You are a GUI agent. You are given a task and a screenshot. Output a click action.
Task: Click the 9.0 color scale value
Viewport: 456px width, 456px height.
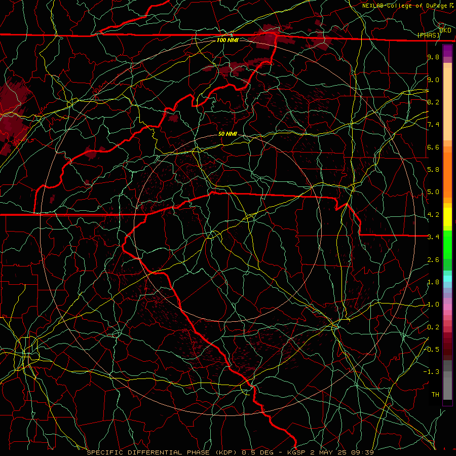pos(433,80)
